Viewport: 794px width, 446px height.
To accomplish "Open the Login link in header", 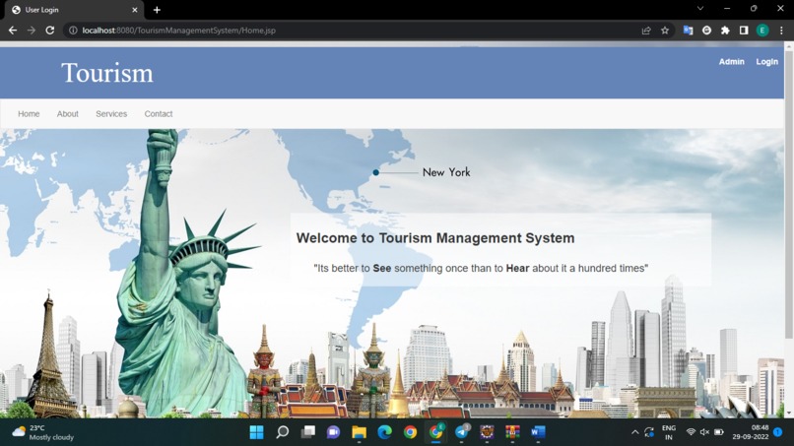I will pyautogui.click(x=766, y=62).
